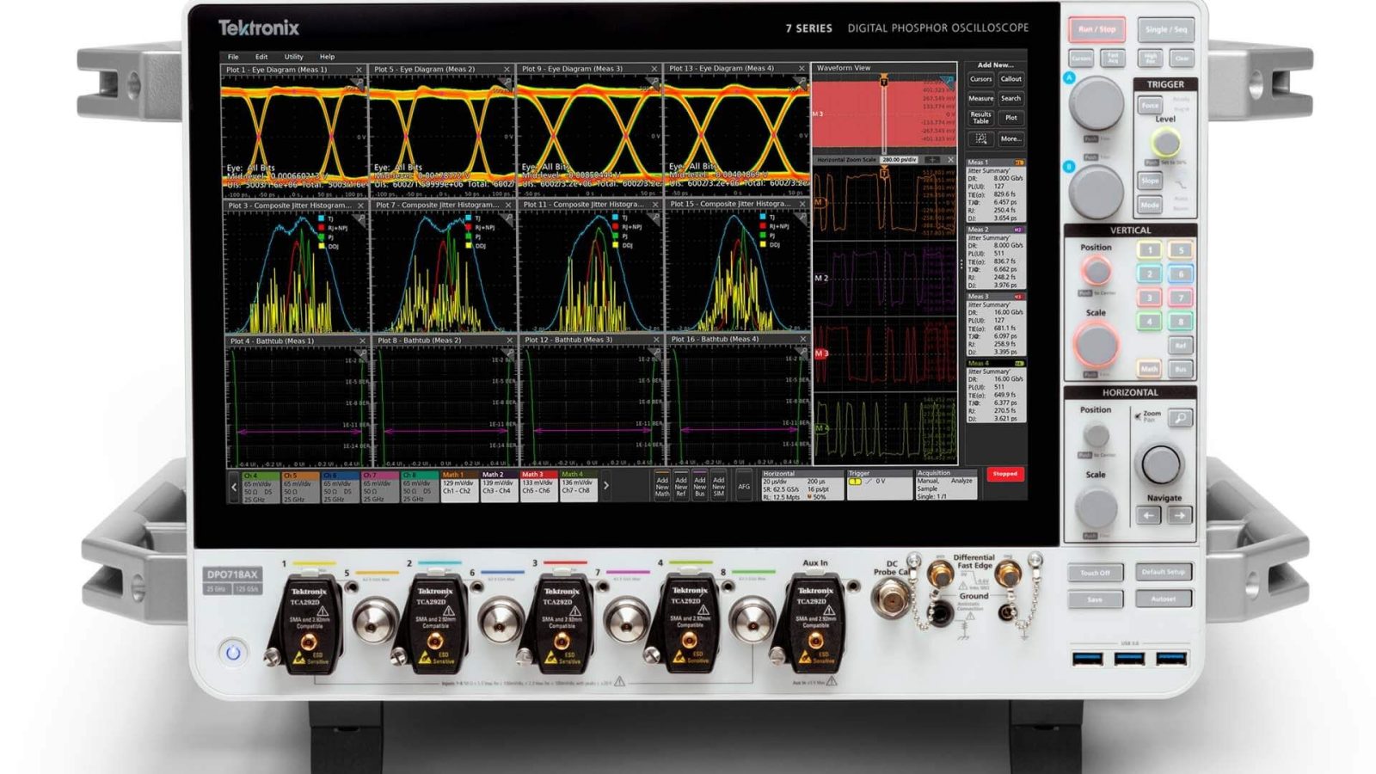
Task: Close Plot 1 Eye Diagram (Meas 1)
Action: click(x=359, y=70)
